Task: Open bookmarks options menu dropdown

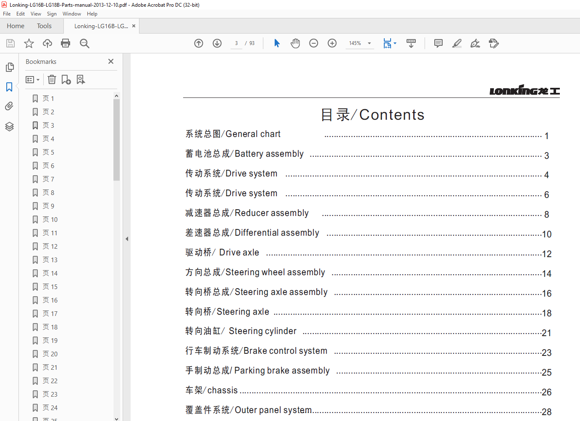Action: tap(32, 79)
